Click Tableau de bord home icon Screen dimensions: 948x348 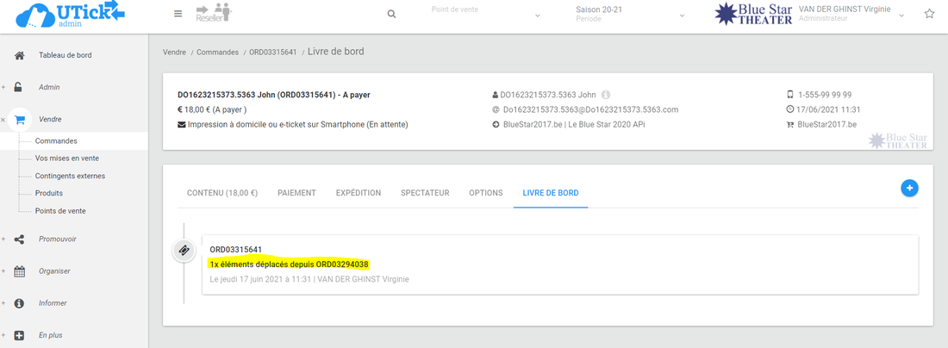[x=19, y=55]
